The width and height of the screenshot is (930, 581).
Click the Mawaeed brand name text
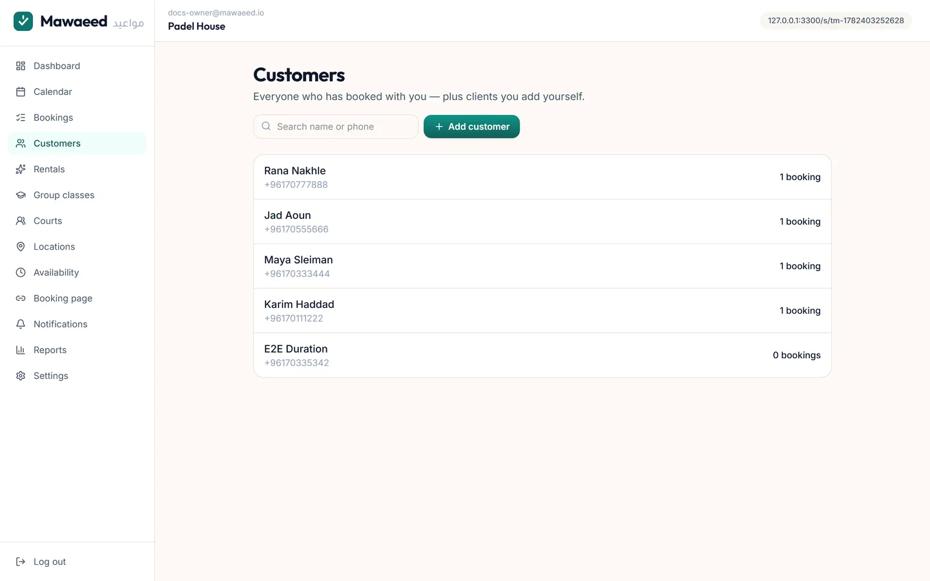(74, 21)
